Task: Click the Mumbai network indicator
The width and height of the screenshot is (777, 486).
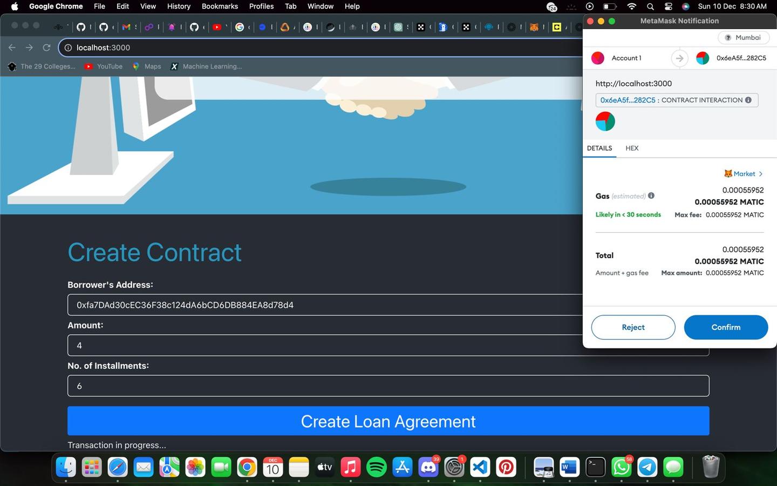Action: (x=744, y=37)
